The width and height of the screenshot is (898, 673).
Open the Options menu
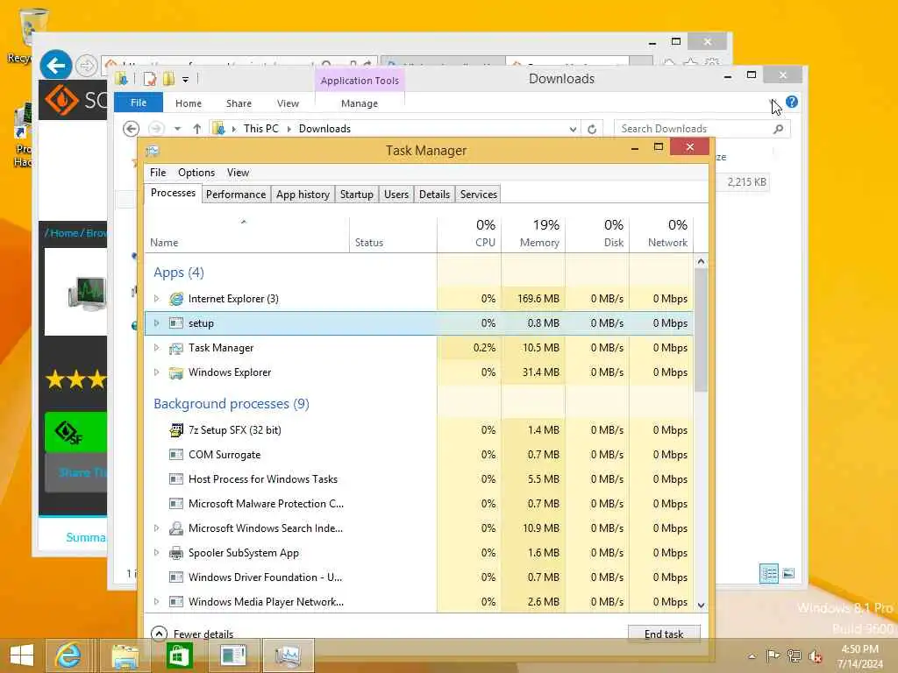point(196,173)
